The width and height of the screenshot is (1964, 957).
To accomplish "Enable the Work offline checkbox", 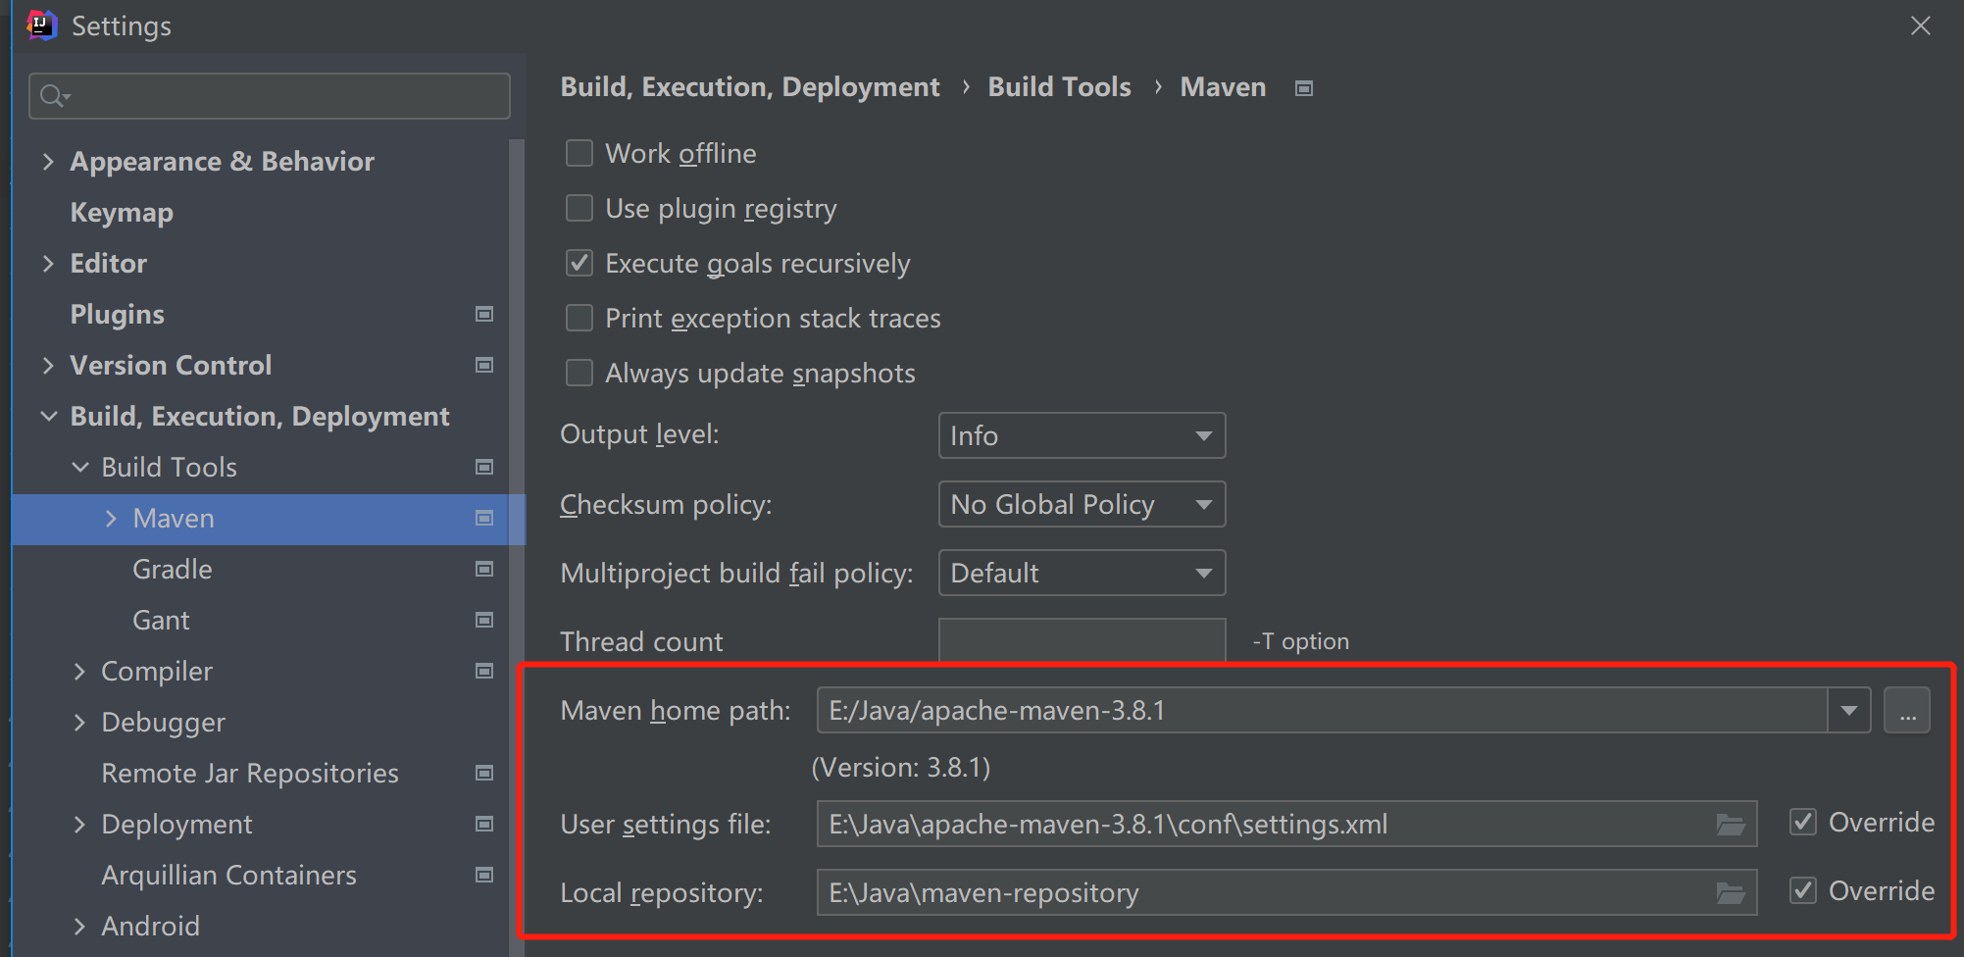I will [579, 153].
